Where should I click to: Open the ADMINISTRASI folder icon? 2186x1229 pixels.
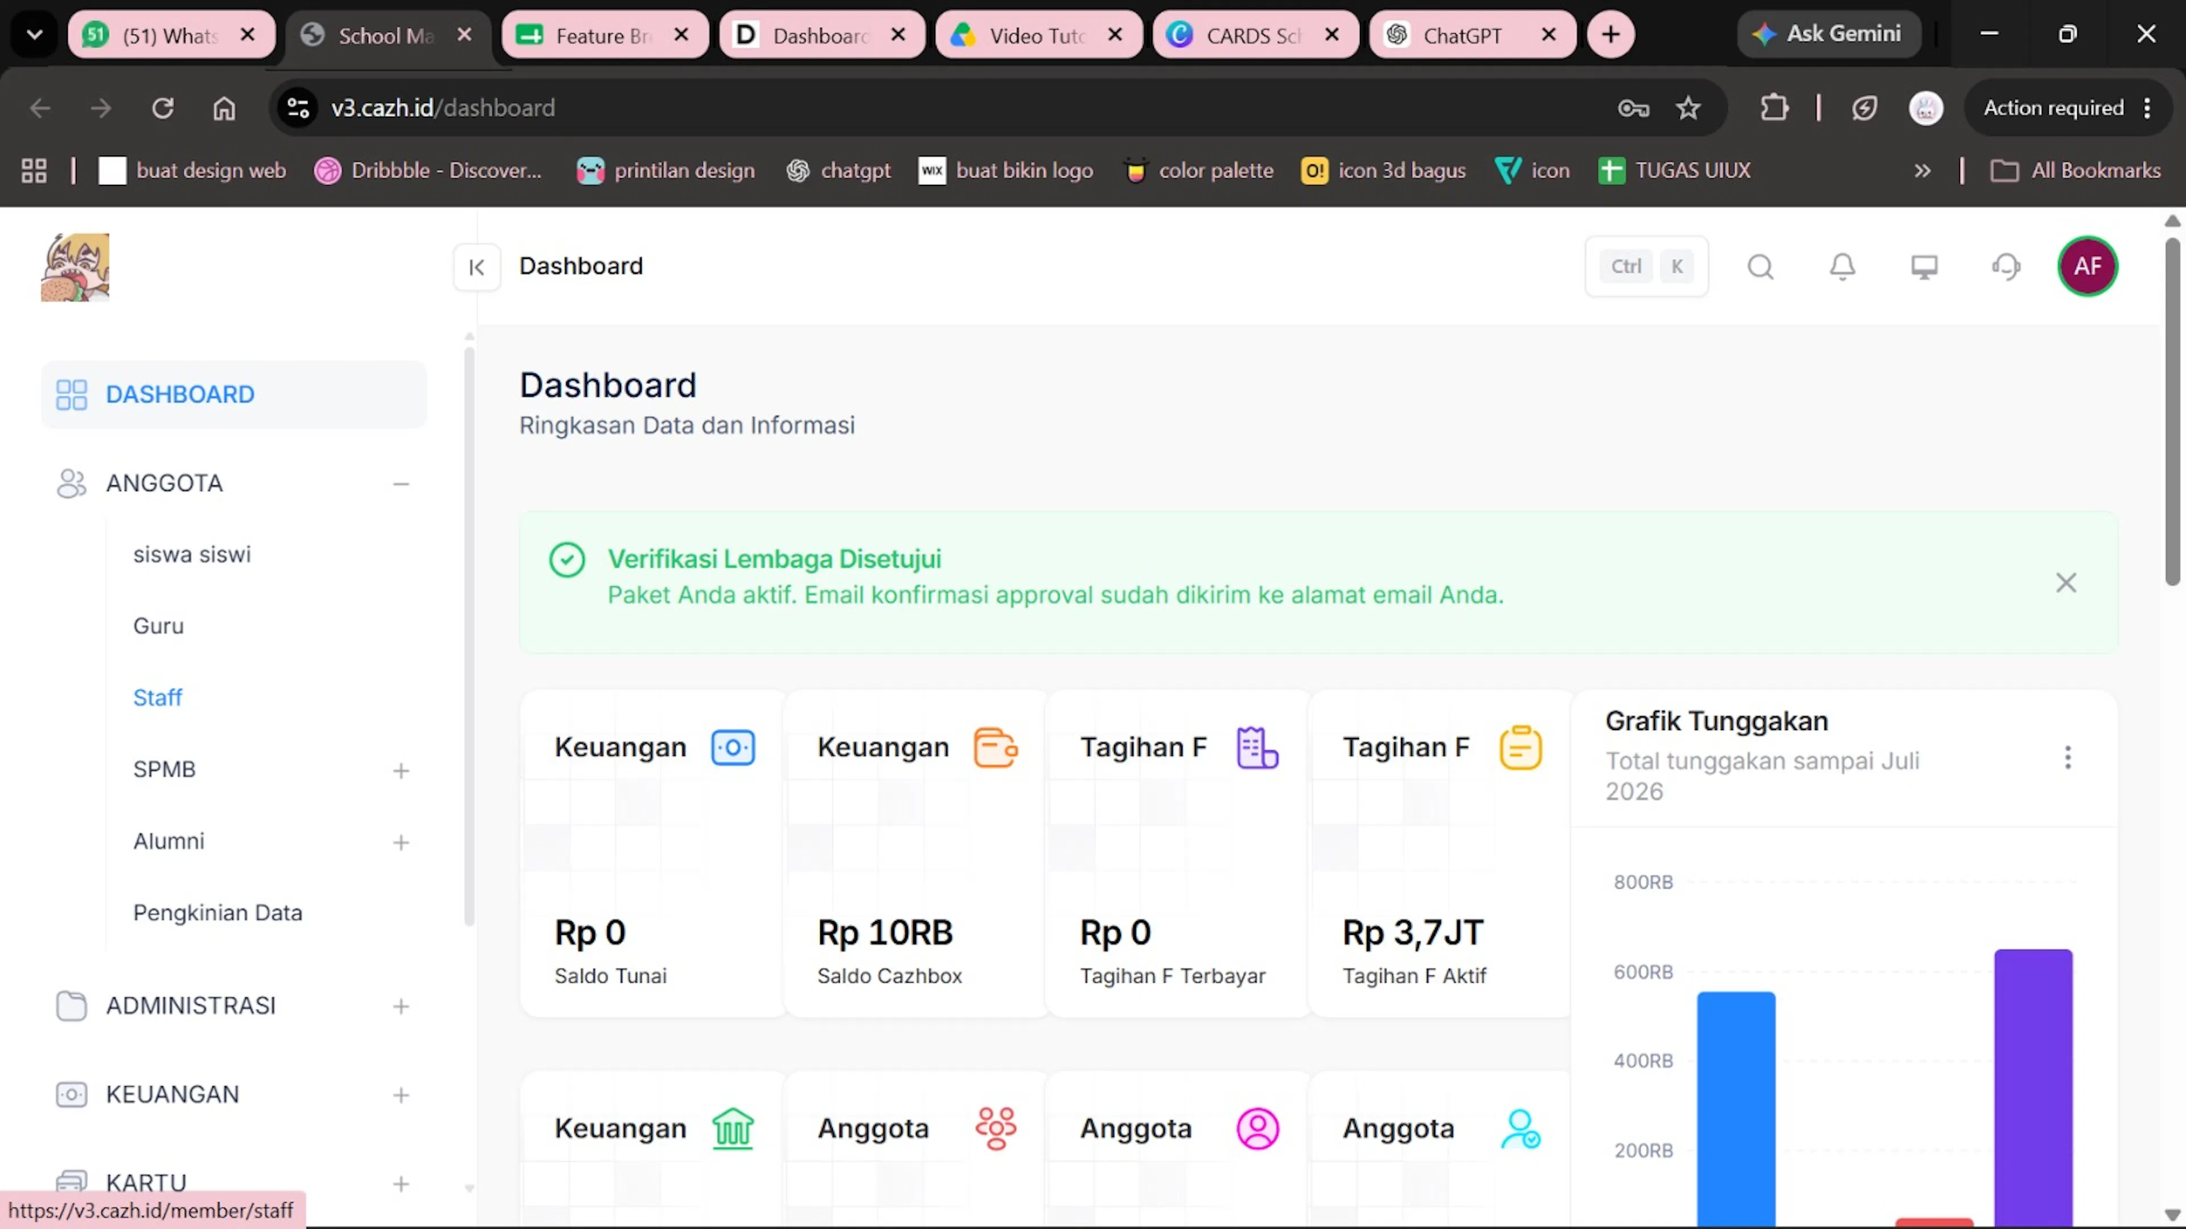[71, 1006]
